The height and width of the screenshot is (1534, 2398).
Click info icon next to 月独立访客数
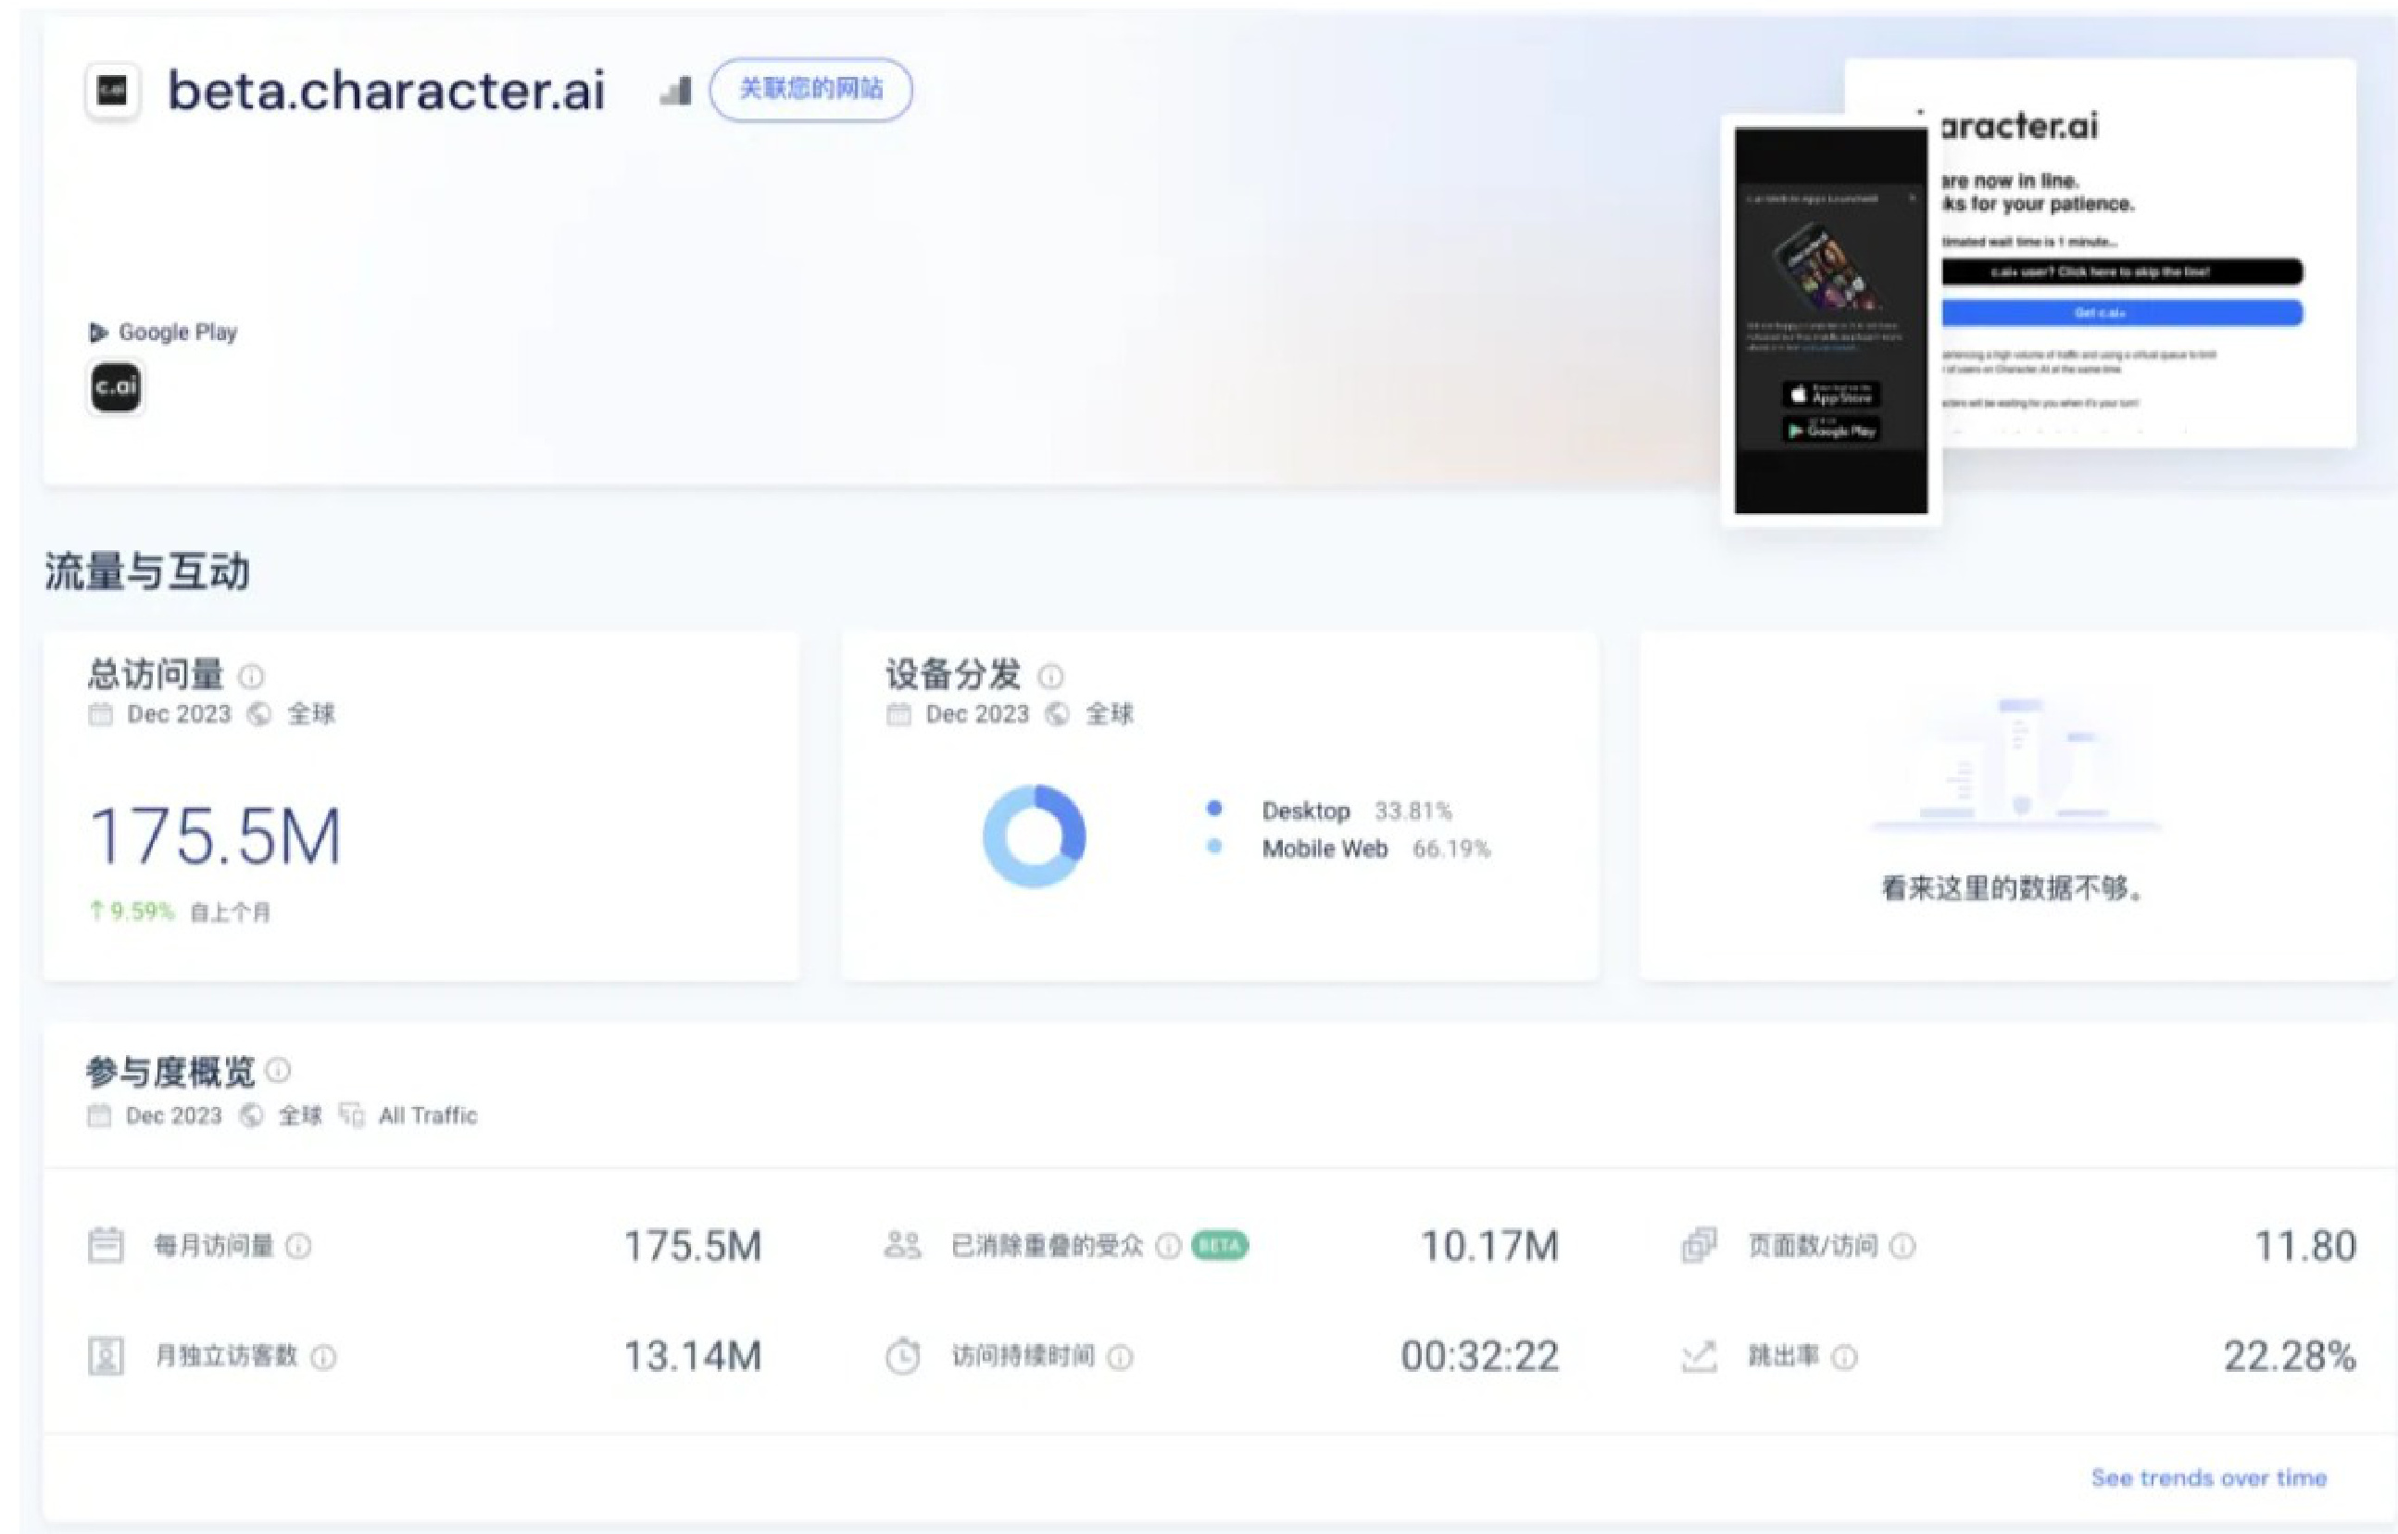coord(323,1357)
